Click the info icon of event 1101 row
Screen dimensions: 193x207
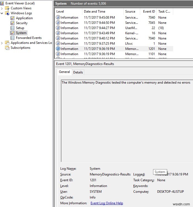click(58, 54)
